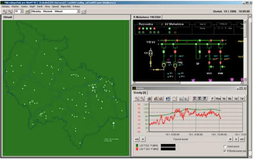Click the middle cursor-marker chart icon
This screenshot has height=159, width=253.
tap(199, 98)
